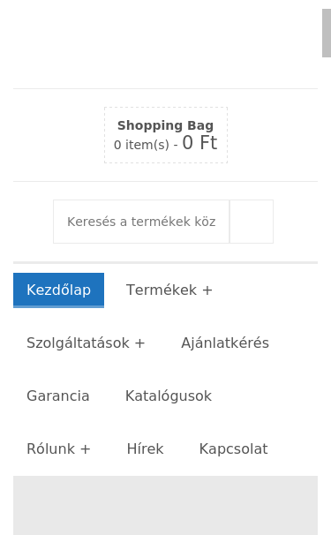Open the Kapcsolat page
Viewport: 331px width, 535px height.
pyautogui.click(x=234, y=449)
